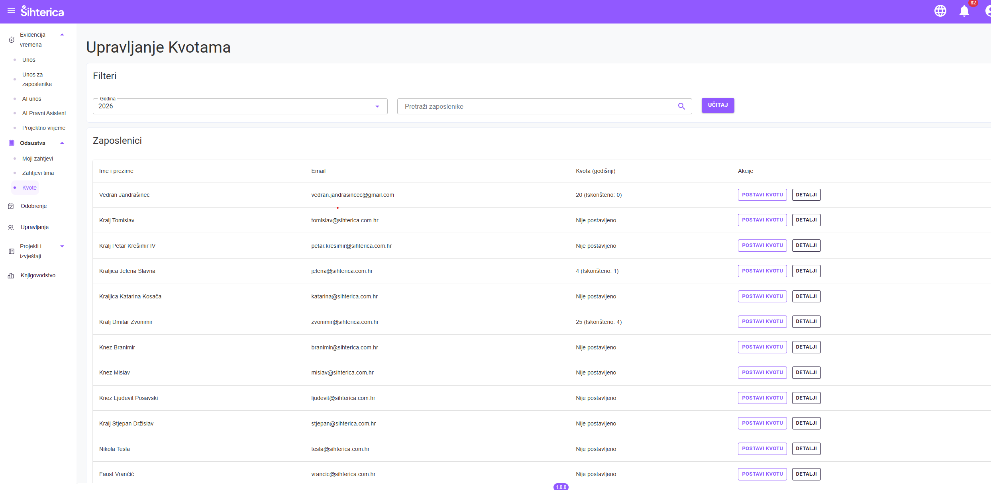Click the Upravljanje people icon
991x490 pixels.
[11, 227]
